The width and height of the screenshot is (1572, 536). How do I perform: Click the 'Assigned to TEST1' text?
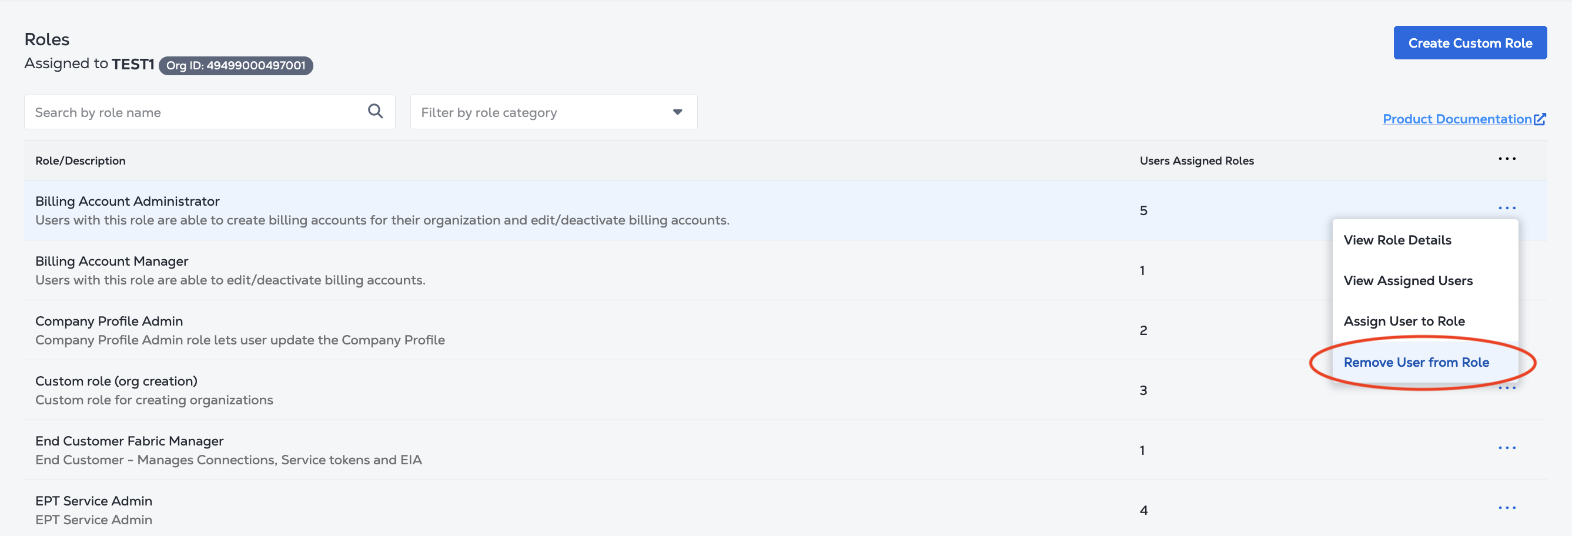click(89, 64)
